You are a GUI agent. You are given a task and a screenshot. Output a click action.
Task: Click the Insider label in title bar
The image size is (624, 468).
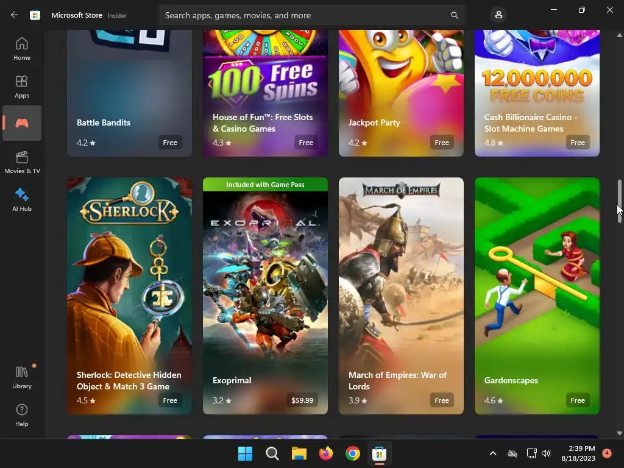coord(117,15)
